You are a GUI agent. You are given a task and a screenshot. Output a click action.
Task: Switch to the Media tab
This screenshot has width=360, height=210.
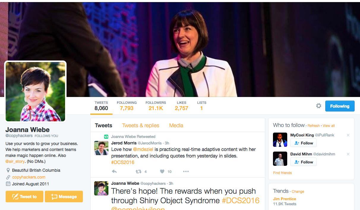tap(176, 125)
